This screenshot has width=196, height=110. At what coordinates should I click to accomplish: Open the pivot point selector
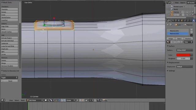click(x=52, y=100)
